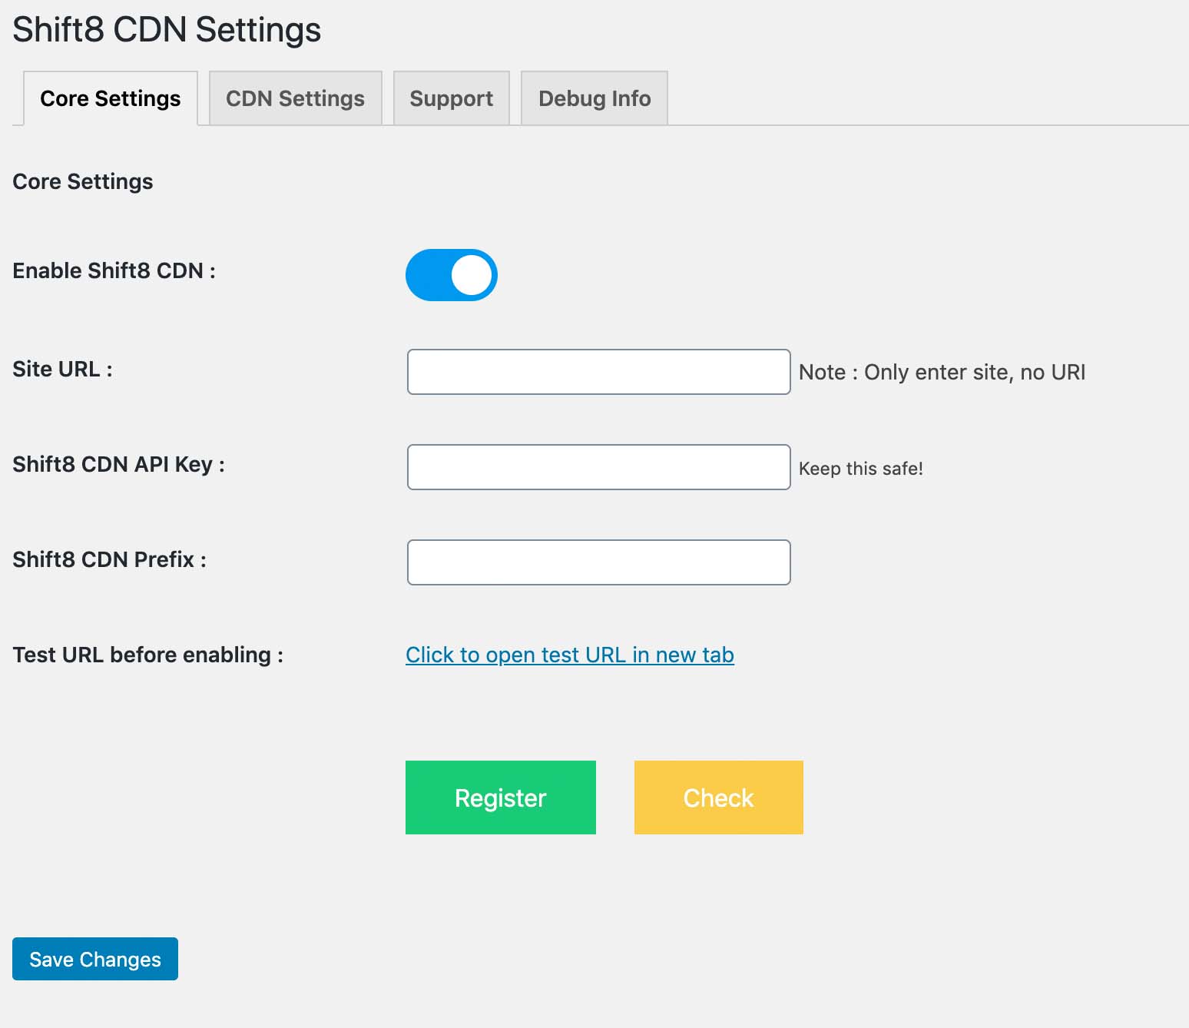Click the Shift8 CDN Prefix input box
This screenshot has width=1189, height=1028.
point(598,562)
